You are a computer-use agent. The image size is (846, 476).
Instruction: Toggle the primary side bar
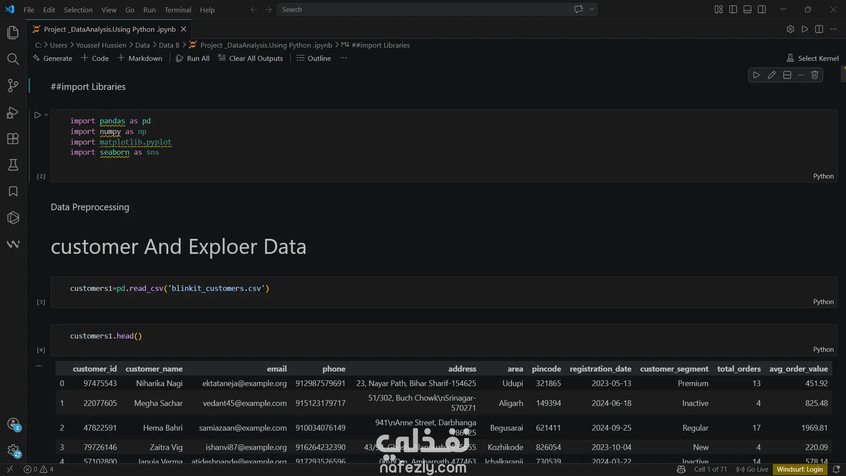point(733,9)
